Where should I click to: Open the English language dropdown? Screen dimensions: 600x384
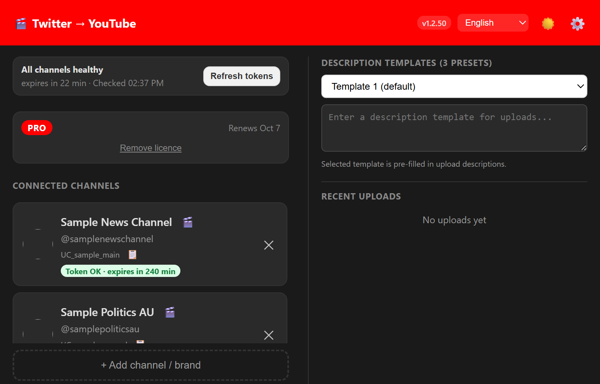[493, 23]
